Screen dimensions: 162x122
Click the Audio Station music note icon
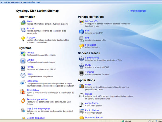coord(82,104)
